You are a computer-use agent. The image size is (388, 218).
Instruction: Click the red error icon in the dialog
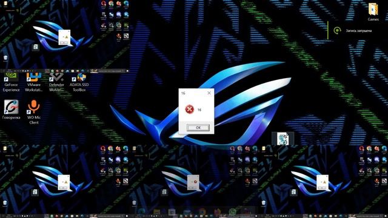190,109
